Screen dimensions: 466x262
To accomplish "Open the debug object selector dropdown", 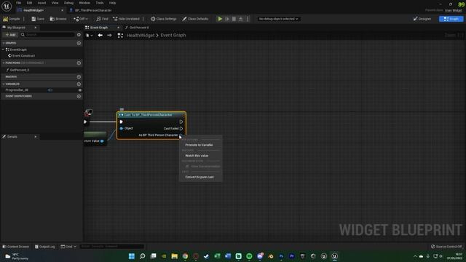I will point(278,19).
